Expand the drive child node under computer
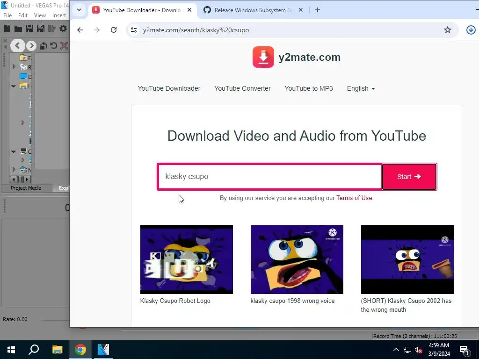 (x=22, y=160)
